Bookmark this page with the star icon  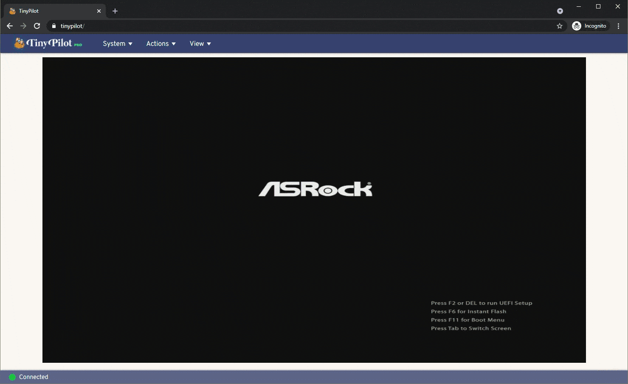click(x=560, y=26)
